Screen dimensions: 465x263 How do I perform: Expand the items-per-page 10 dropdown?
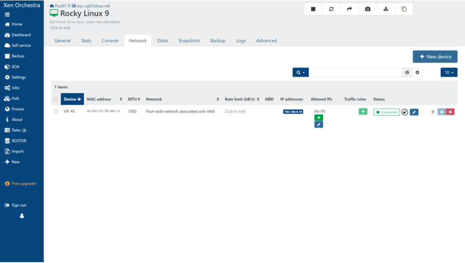pyautogui.click(x=449, y=72)
